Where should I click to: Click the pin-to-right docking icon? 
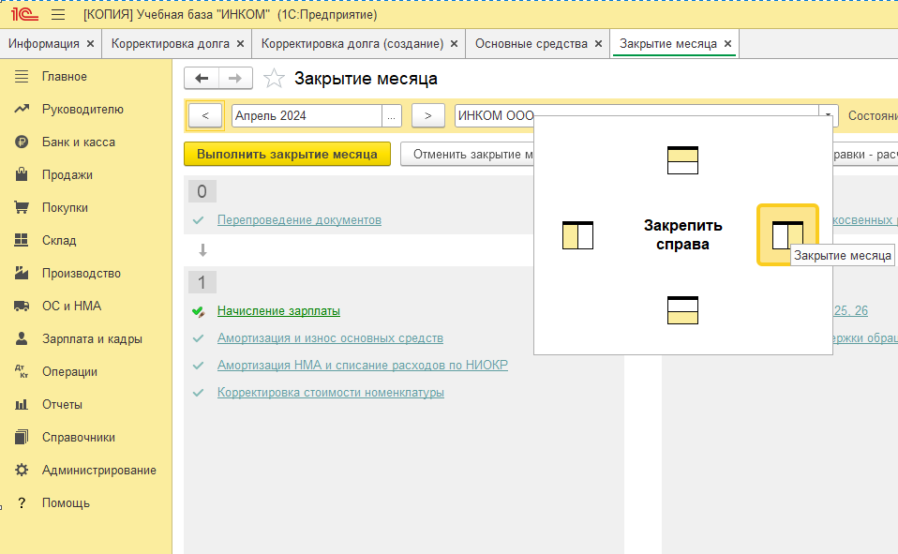pos(787,235)
